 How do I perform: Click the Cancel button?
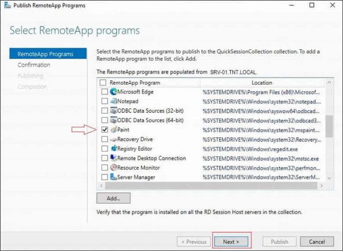317,242
